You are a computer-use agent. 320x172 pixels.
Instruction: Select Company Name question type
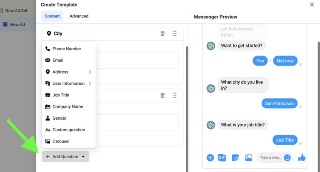point(69,107)
